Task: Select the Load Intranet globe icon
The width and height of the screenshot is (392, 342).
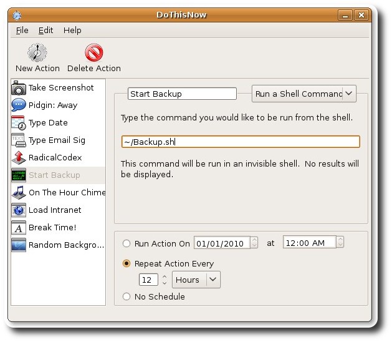Action: coord(19,210)
